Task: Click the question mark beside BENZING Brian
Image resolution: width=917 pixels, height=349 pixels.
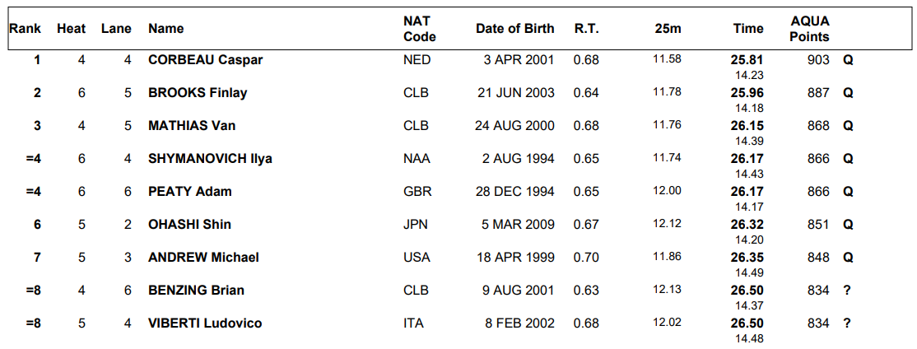Action: [847, 291]
